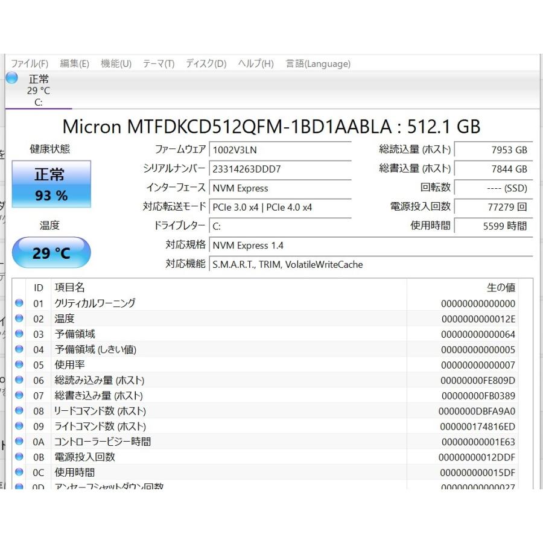Select the C: drive tab showing 29 °C

pos(39,90)
